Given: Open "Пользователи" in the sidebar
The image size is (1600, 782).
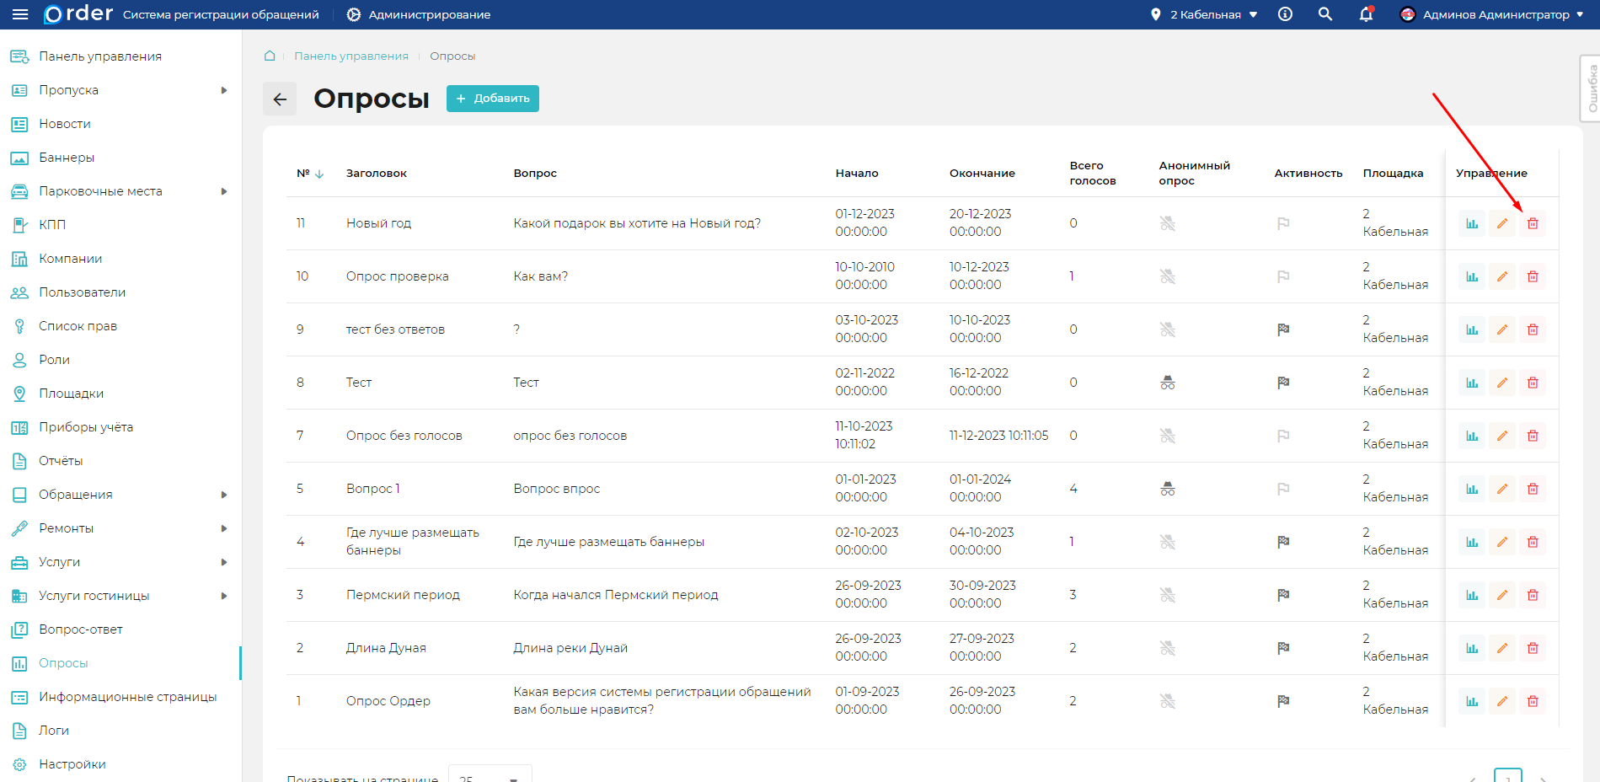Looking at the screenshot, I should [82, 292].
